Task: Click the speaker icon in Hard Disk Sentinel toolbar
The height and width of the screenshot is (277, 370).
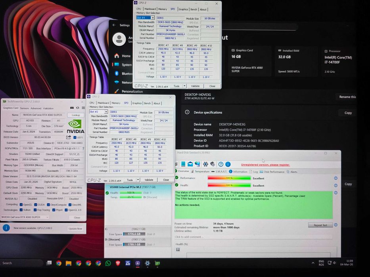Action: 213,164
